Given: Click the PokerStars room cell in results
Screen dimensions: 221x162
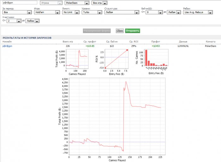Looking at the screenshot, I should point(211,46).
